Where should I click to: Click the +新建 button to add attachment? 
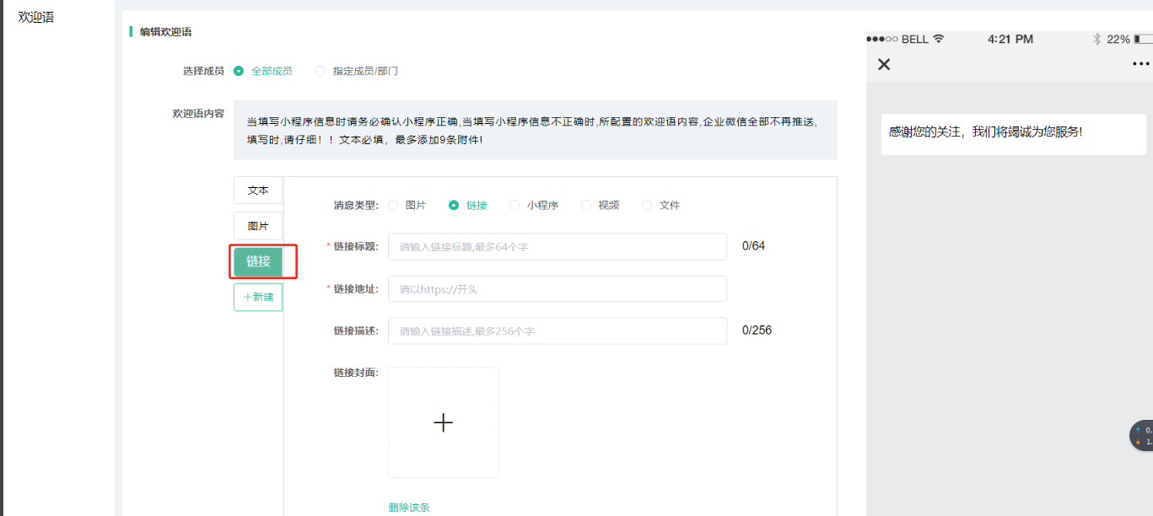[258, 297]
